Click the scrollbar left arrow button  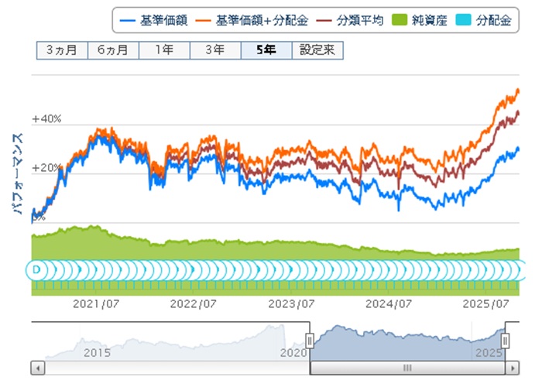click(36, 366)
